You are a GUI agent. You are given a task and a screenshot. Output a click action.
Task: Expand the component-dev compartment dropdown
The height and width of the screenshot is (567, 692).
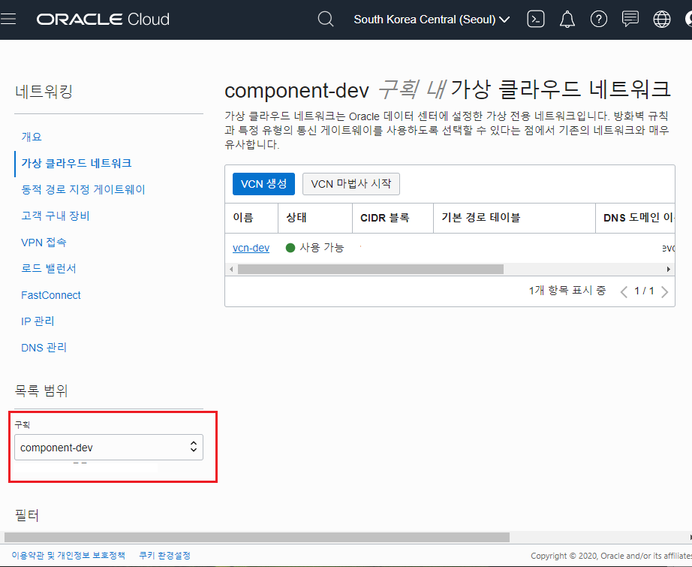coord(109,448)
